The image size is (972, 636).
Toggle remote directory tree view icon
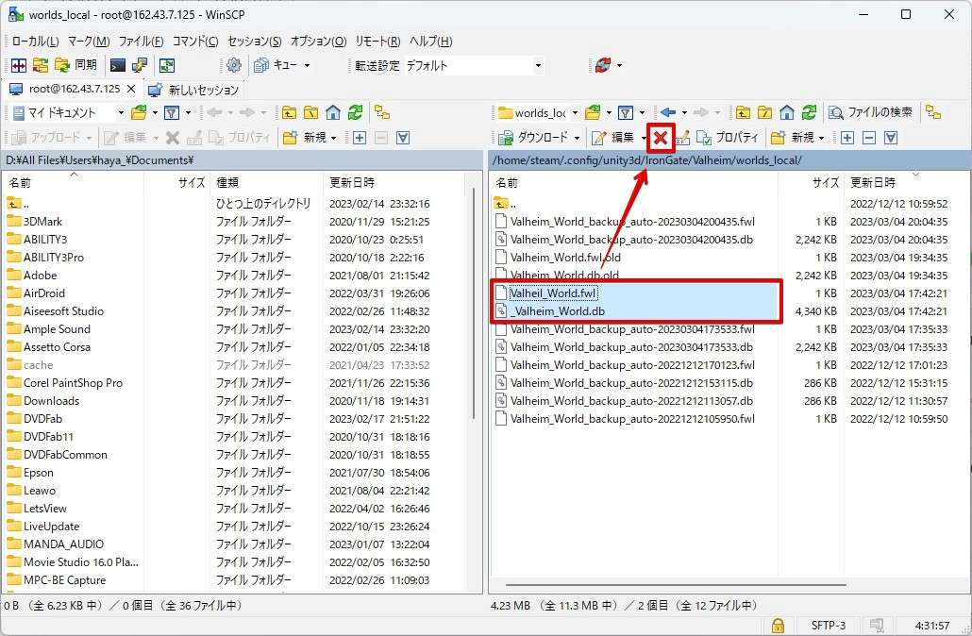pyautogui.click(x=933, y=113)
